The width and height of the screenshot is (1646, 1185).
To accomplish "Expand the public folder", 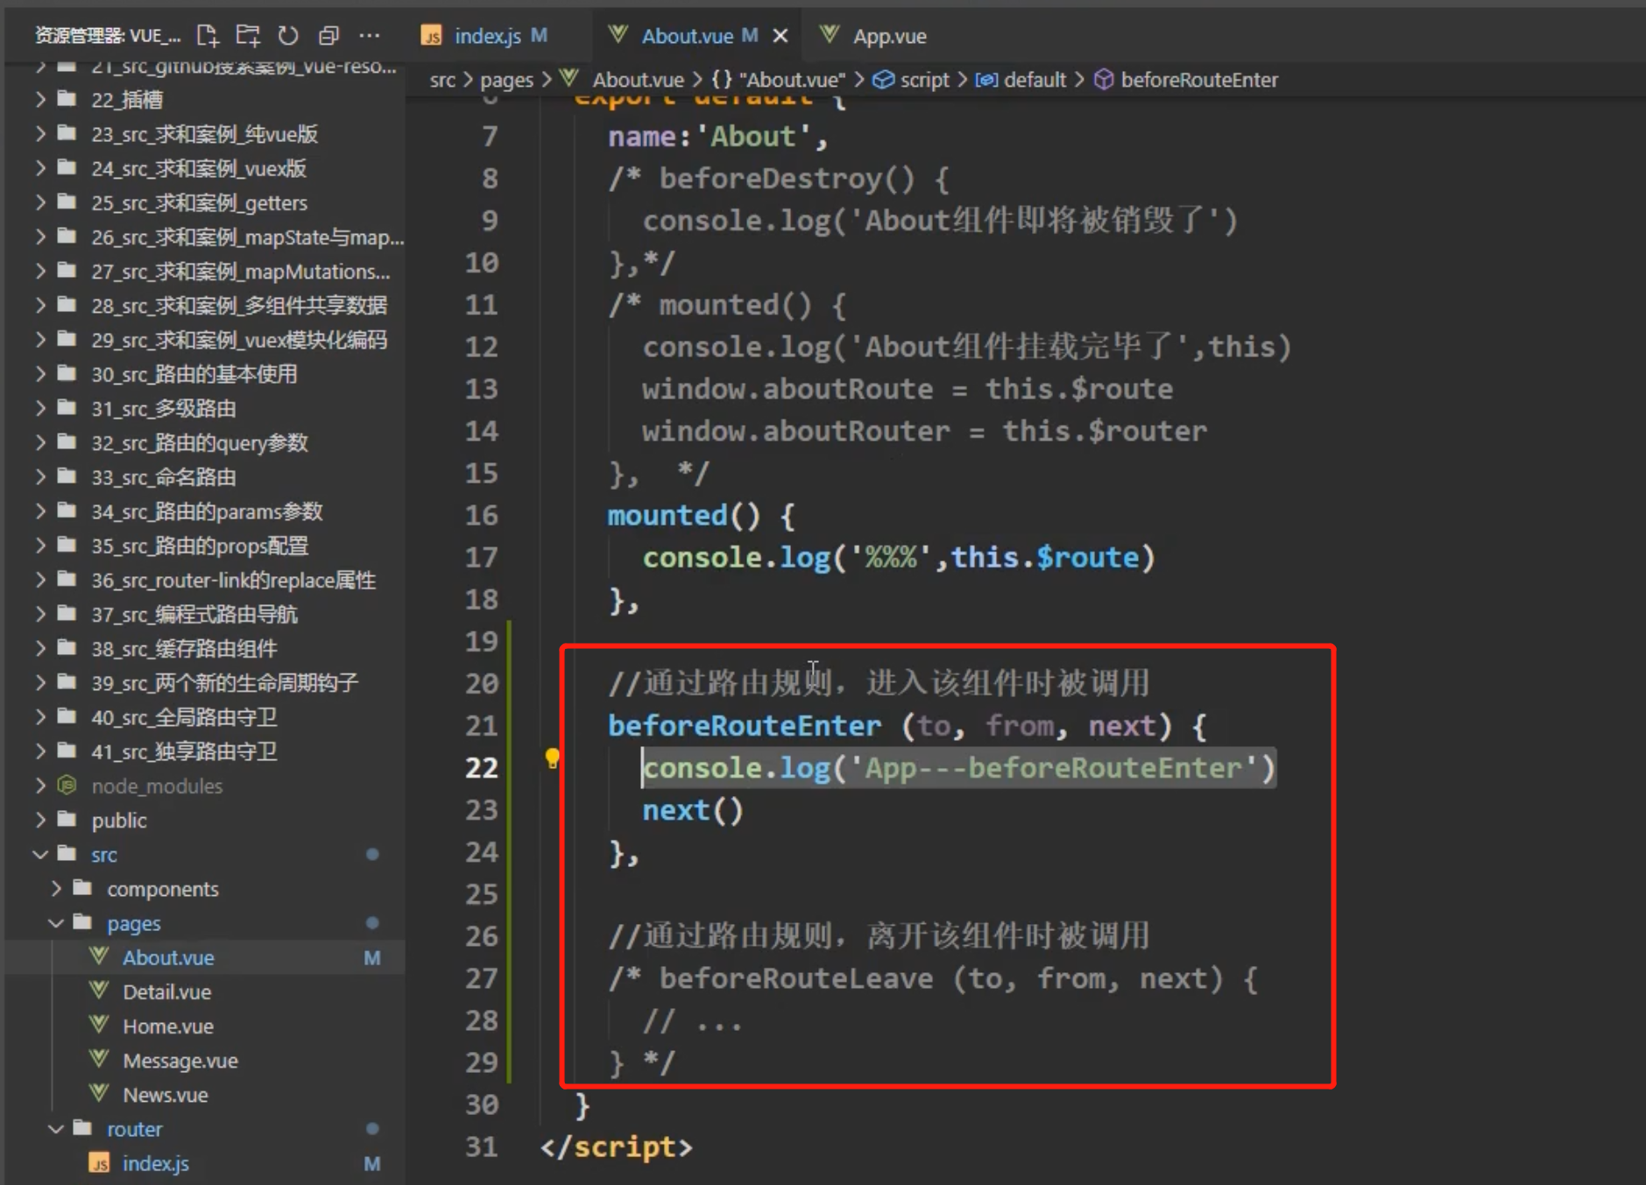I will coord(40,821).
